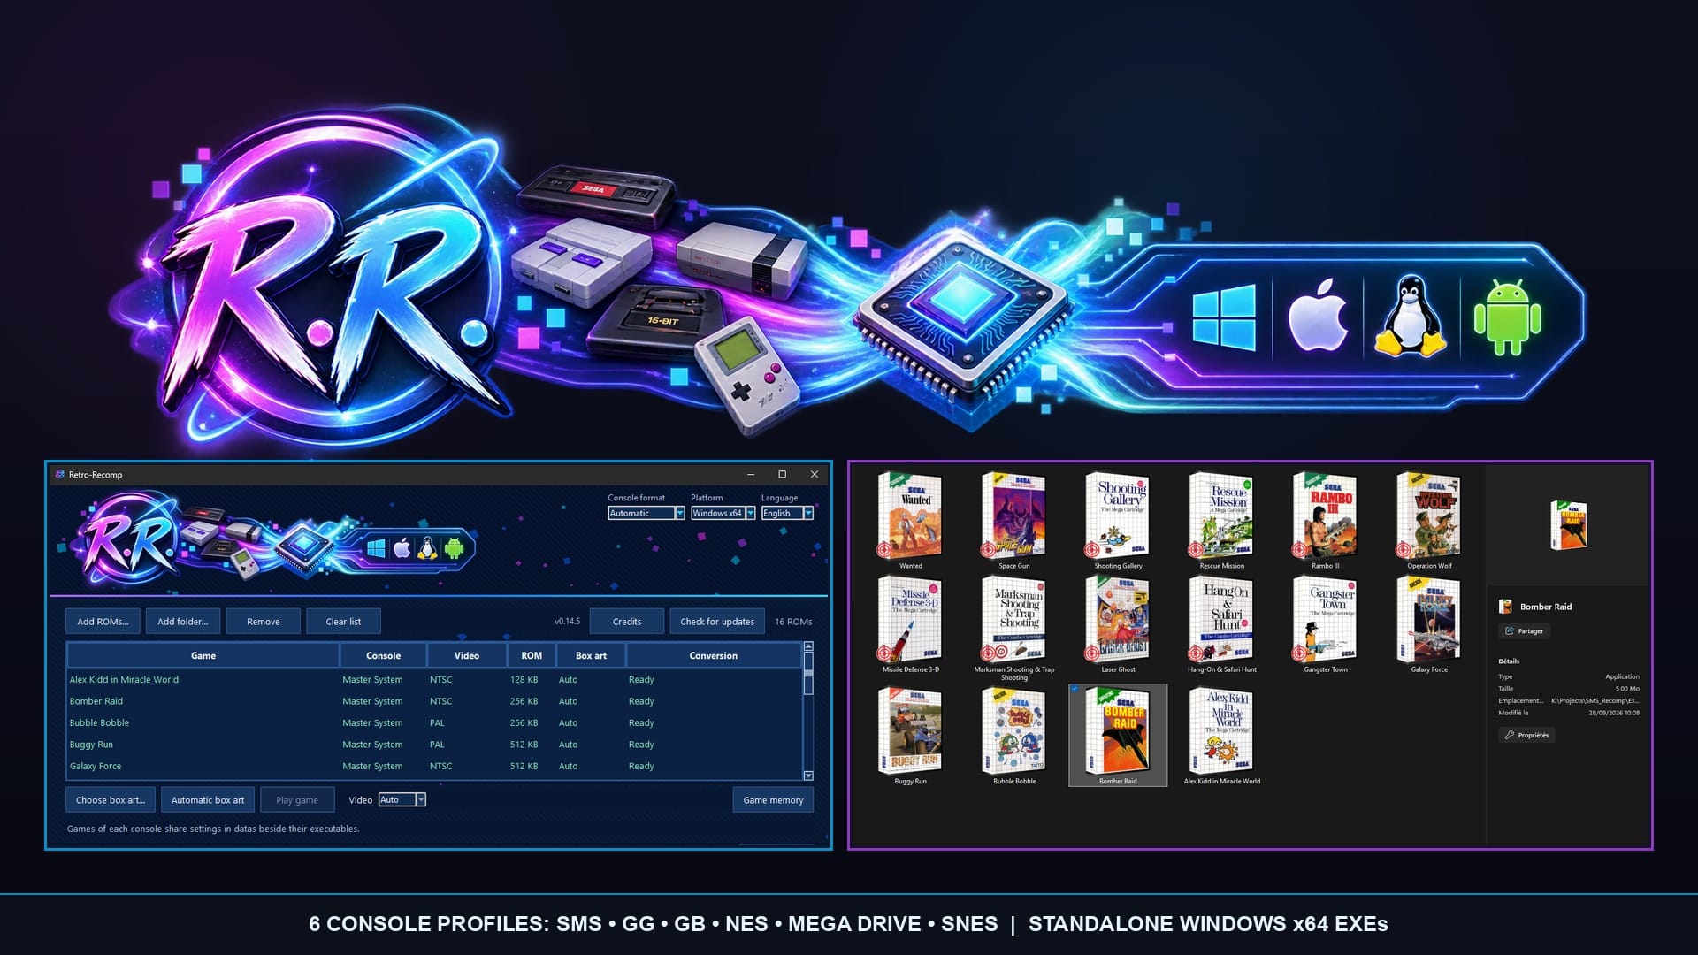Image resolution: width=1698 pixels, height=955 pixels.
Task: Click the ROM list scrollbar down arrow
Action: pyautogui.click(x=808, y=775)
